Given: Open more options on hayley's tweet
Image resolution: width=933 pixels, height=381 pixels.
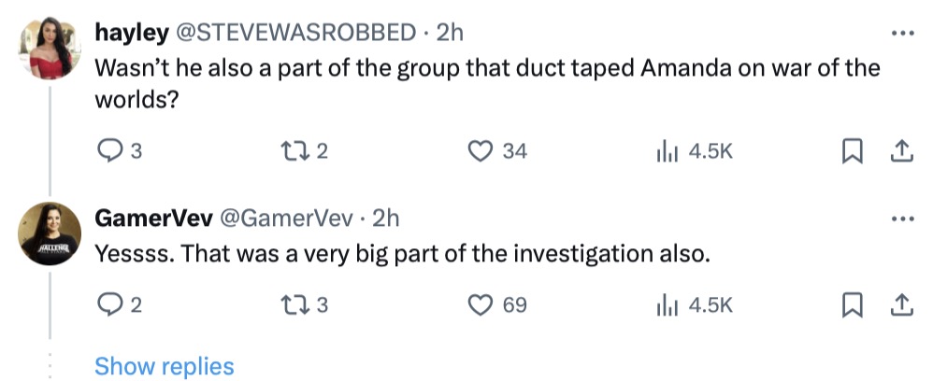Looking at the screenshot, I should 901,33.
